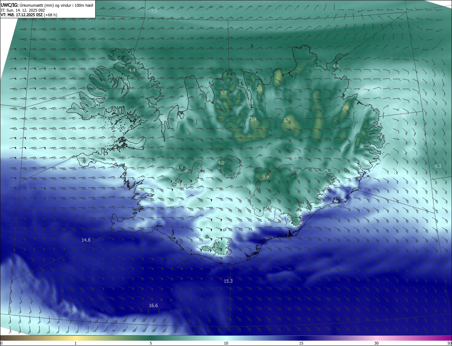Click the 30 tick on the color scale
Screen dimensions: 452x346
point(376,343)
